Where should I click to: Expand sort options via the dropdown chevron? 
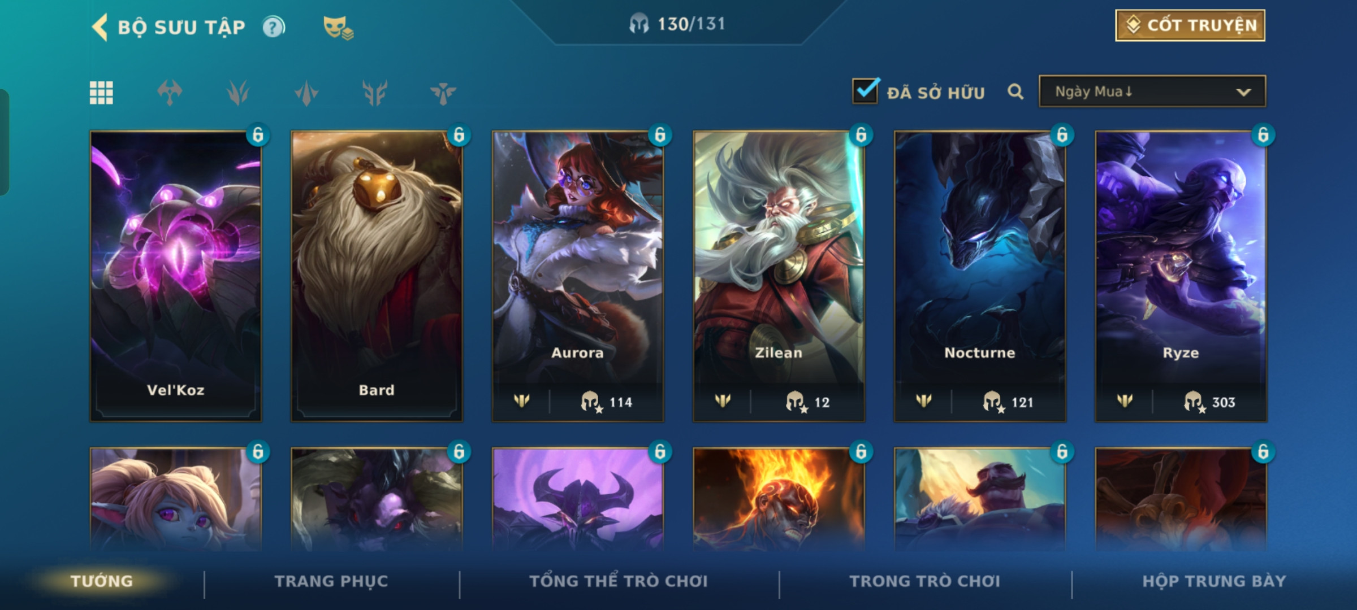click(1243, 92)
